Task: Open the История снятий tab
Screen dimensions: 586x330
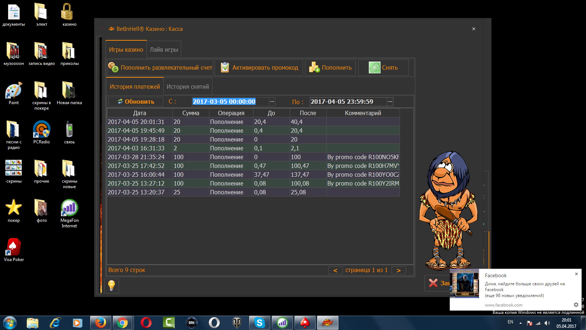Action: coord(188,87)
